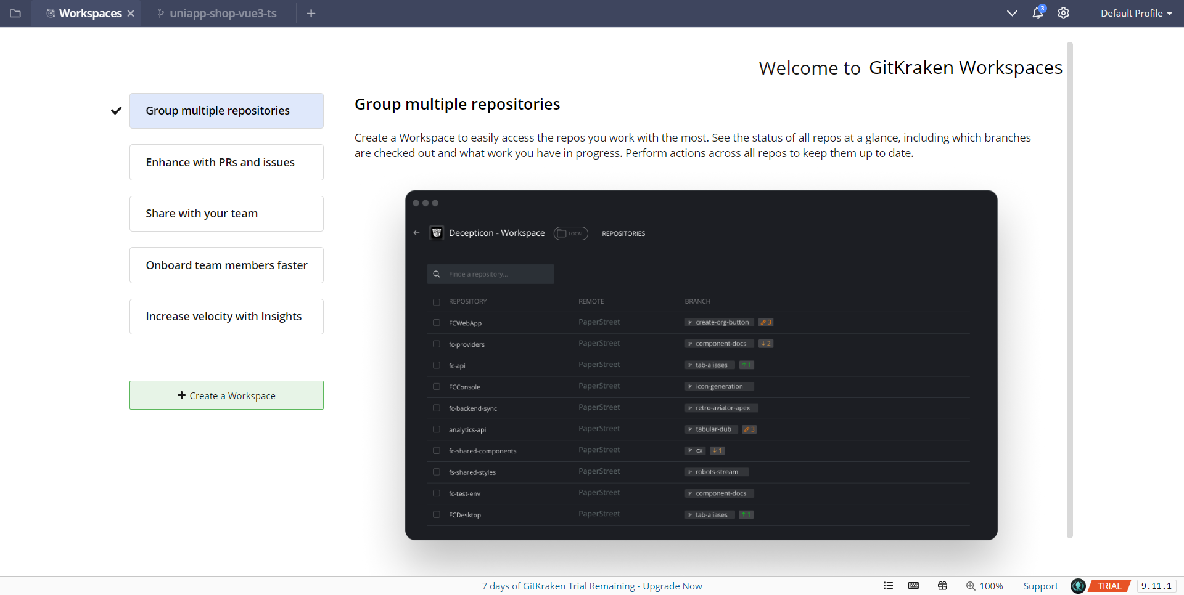Open the Default Profile dropdown
The height and width of the screenshot is (595, 1184).
(1135, 13)
